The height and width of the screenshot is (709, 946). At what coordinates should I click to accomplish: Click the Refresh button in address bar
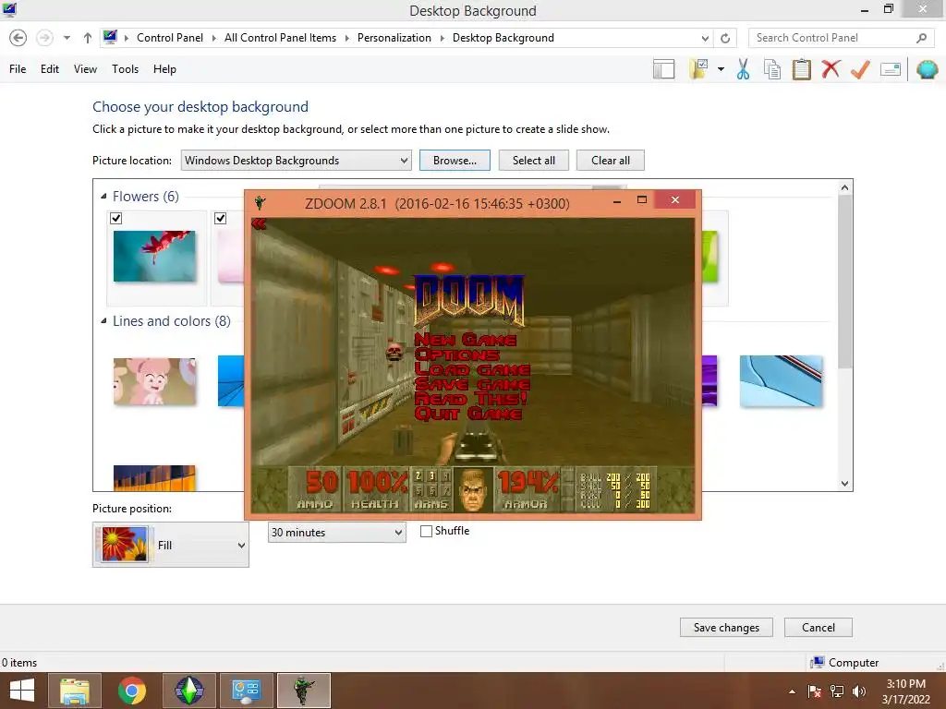click(725, 38)
